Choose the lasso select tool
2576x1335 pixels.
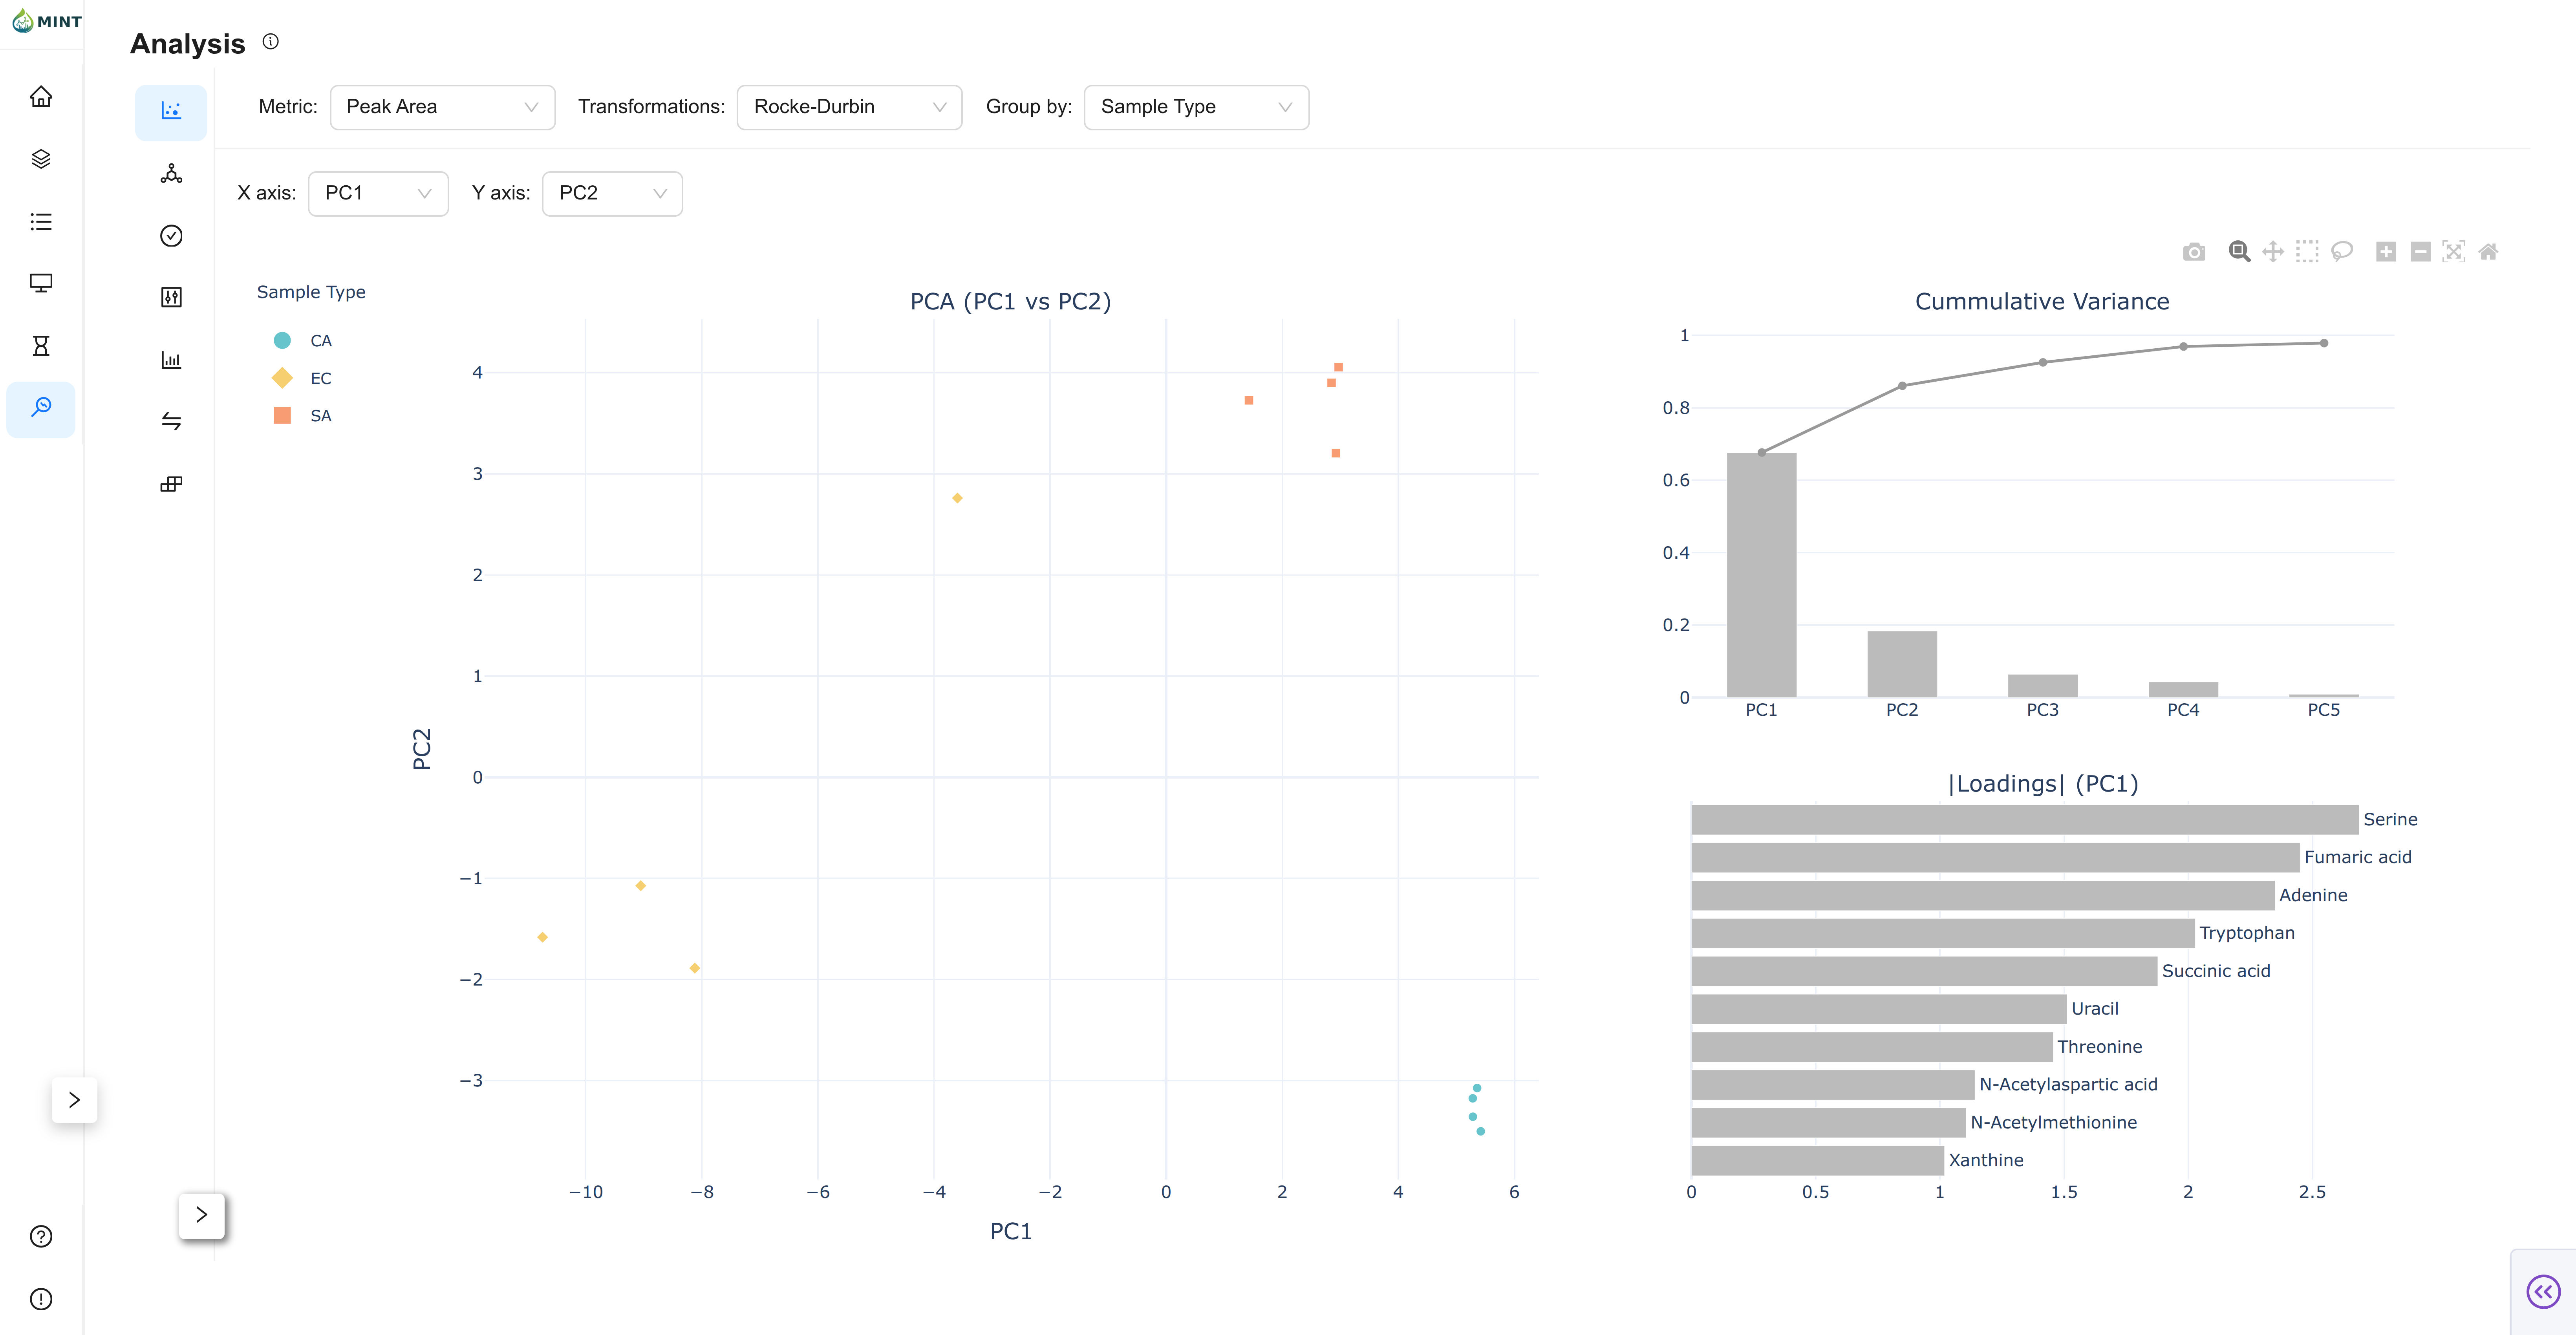(2341, 252)
